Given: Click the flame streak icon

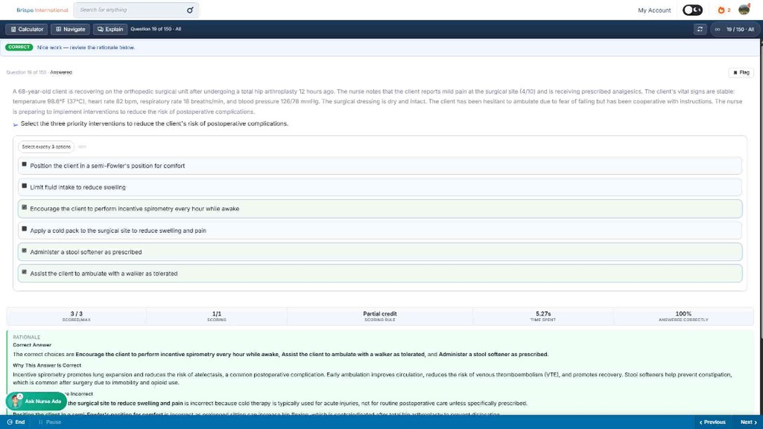Looking at the screenshot, I should coord(721,10).
